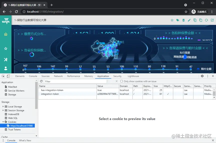Activate the DevTools inspect element picker
This screenshot has height=143, width=216.
click(3, 76)
